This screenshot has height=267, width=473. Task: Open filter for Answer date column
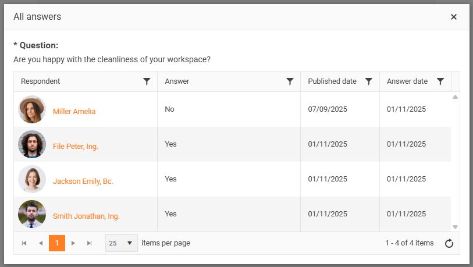(440, 81)
